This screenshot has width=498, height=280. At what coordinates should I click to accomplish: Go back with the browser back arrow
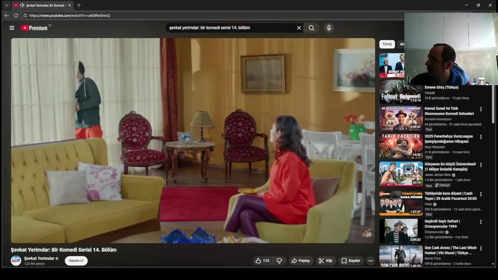click(x=6, y=16)
